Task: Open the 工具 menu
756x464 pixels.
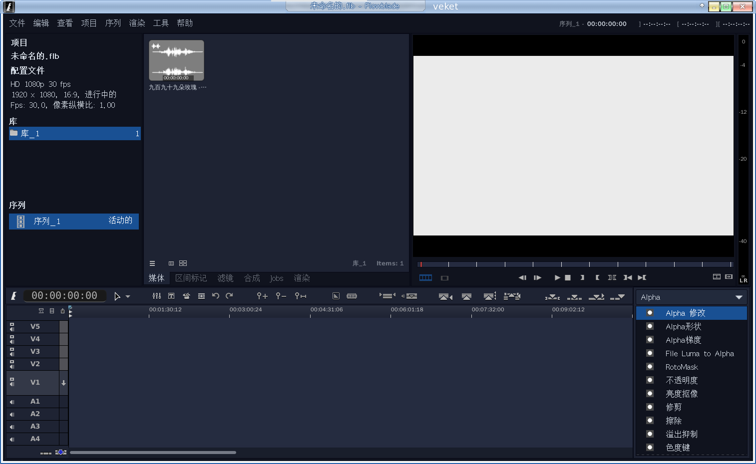Action: pyautogui.click(x=161, y=23)
